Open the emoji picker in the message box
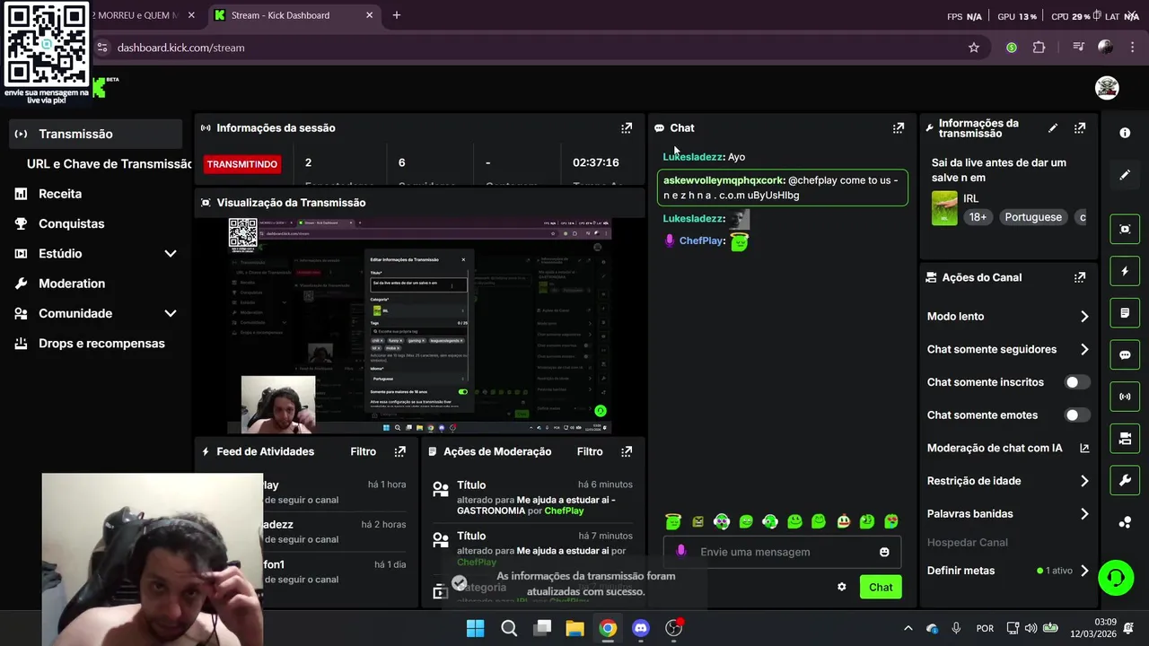The width and height of the screenshot is (1149, 646). tap(884, 552)
